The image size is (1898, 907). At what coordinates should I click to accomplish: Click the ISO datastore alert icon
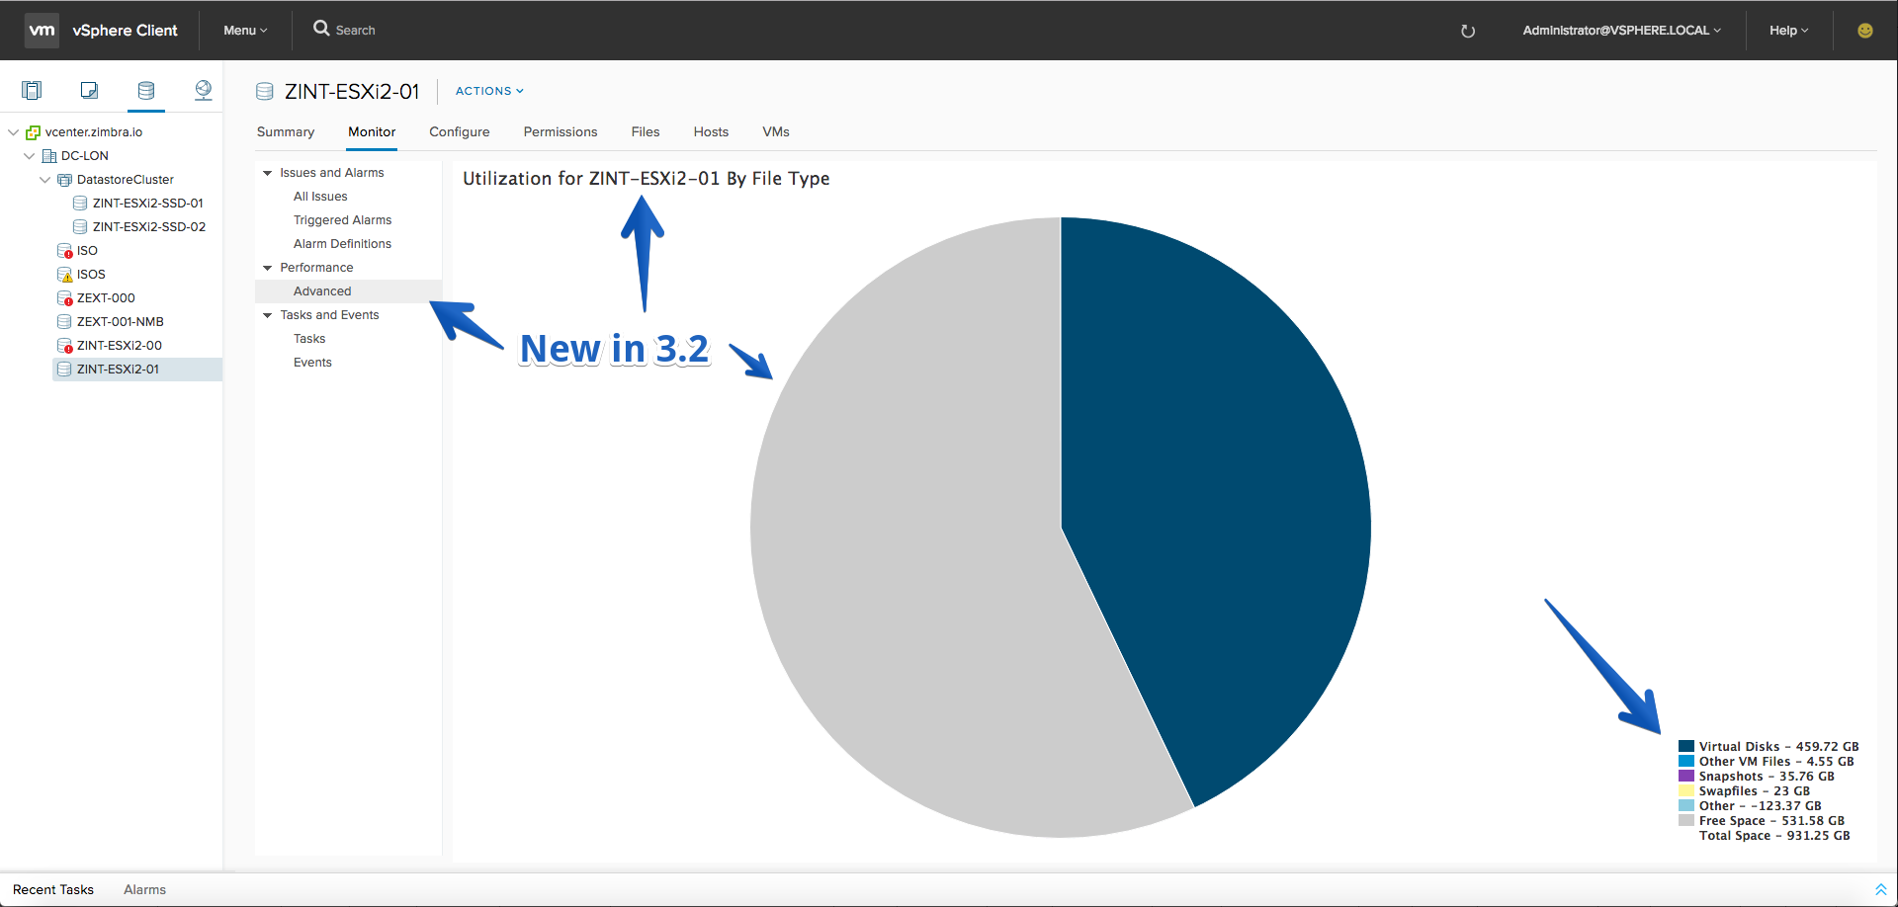(x=65, y=251)
